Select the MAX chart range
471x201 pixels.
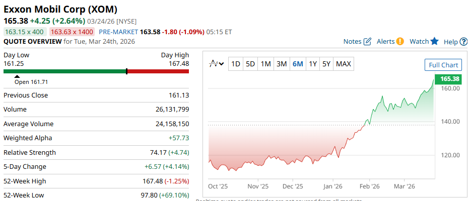344,64
